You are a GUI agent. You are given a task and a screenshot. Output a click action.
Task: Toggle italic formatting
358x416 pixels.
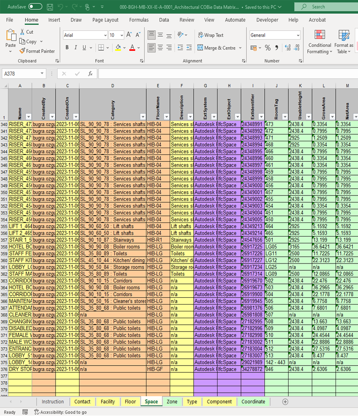[x=76, y=48]
